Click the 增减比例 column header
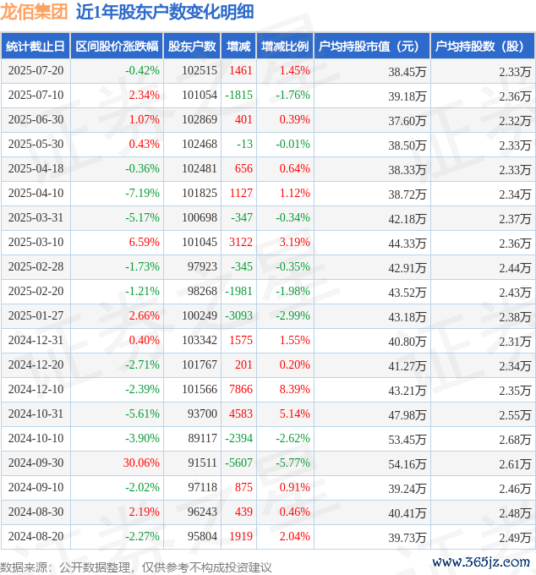Image resolution: width=536 pixels, height=575 pixels. pyautogui.click(x=285, y=47)
